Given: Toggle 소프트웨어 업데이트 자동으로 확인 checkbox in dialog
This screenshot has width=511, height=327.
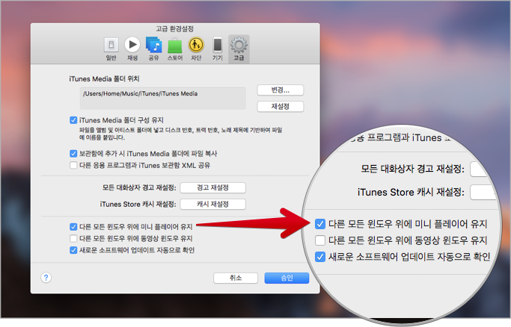Looking at the screenshot, I should click(x=73, y=250).
